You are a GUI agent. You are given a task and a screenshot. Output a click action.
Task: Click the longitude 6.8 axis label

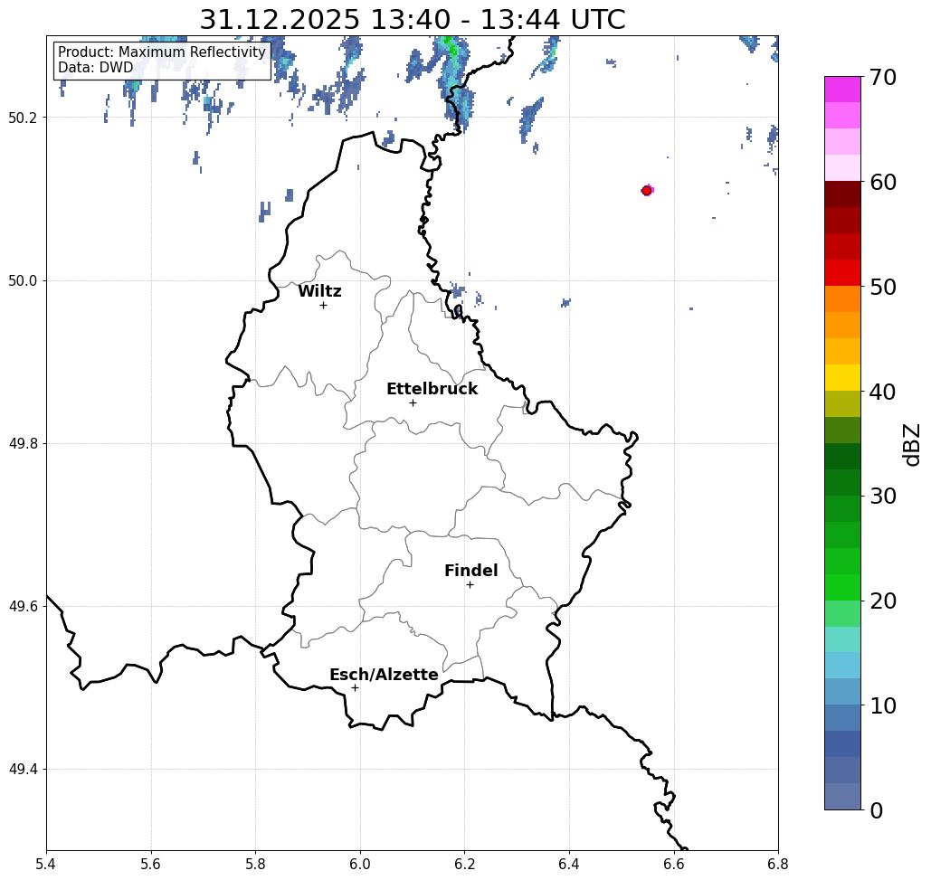[x=778, y=864]
